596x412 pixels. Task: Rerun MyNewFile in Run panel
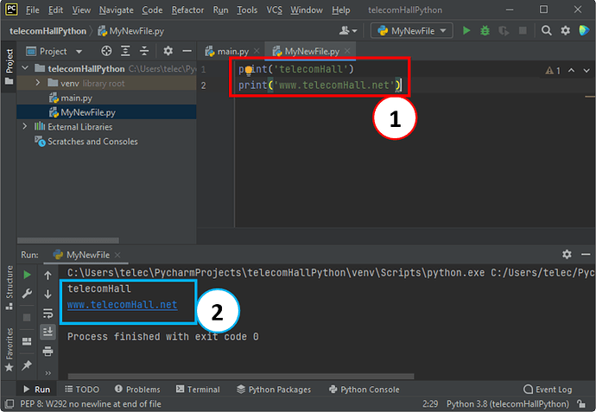(27, 275)
